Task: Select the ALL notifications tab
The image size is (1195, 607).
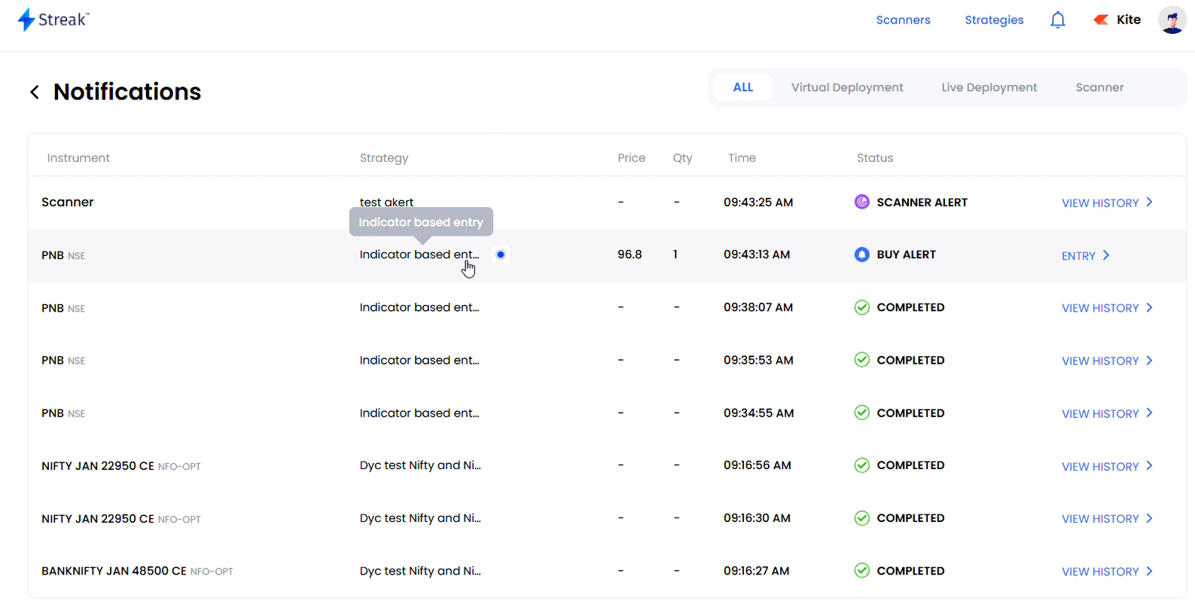Action: tap(742, 87)
